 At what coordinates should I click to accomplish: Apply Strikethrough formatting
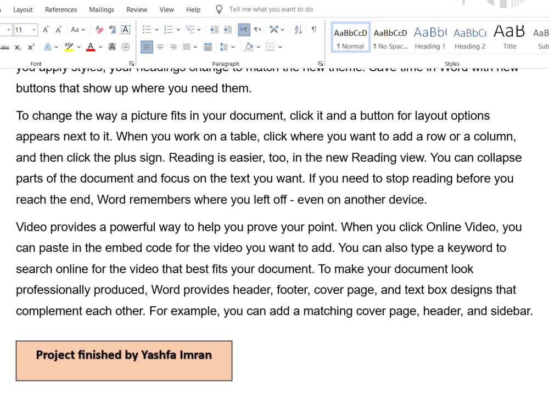click(5, 47)
